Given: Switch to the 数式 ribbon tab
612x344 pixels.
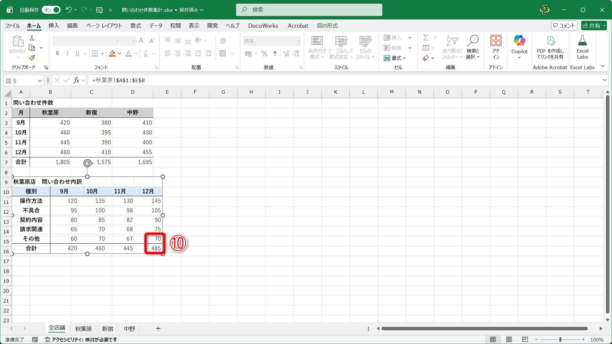Looking at the screenshot, I should point(135,25).
